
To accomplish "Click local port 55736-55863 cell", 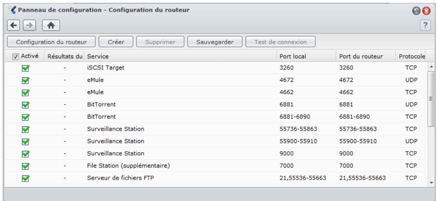I will [297, 129].
